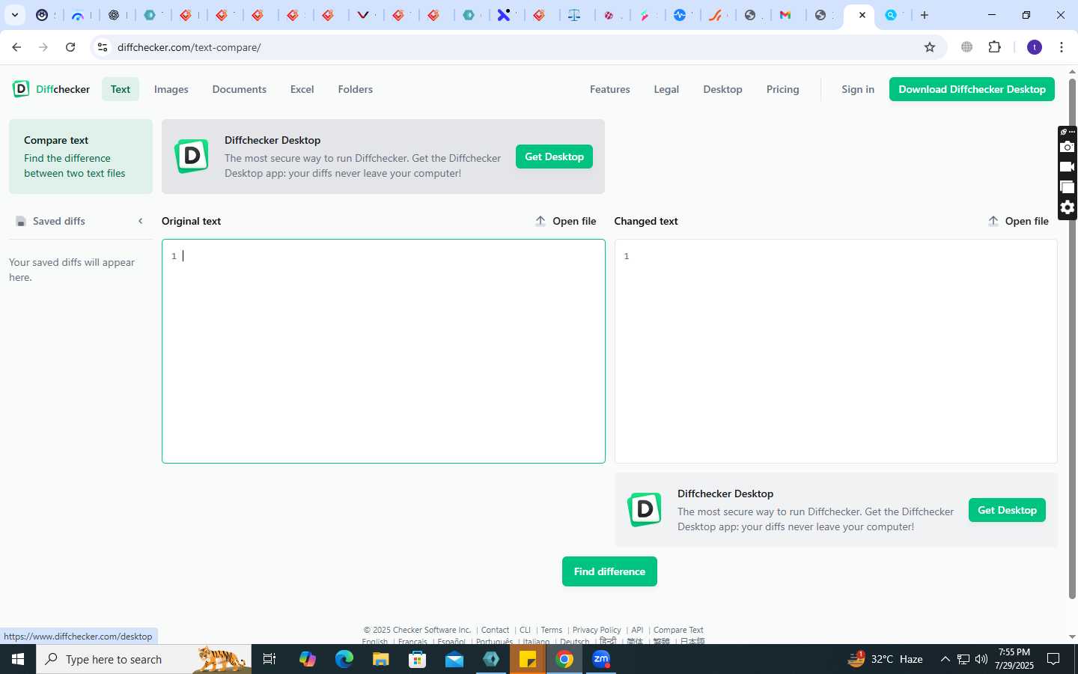Open the API footer link
Screen dimensions: 1078x674
637,630
